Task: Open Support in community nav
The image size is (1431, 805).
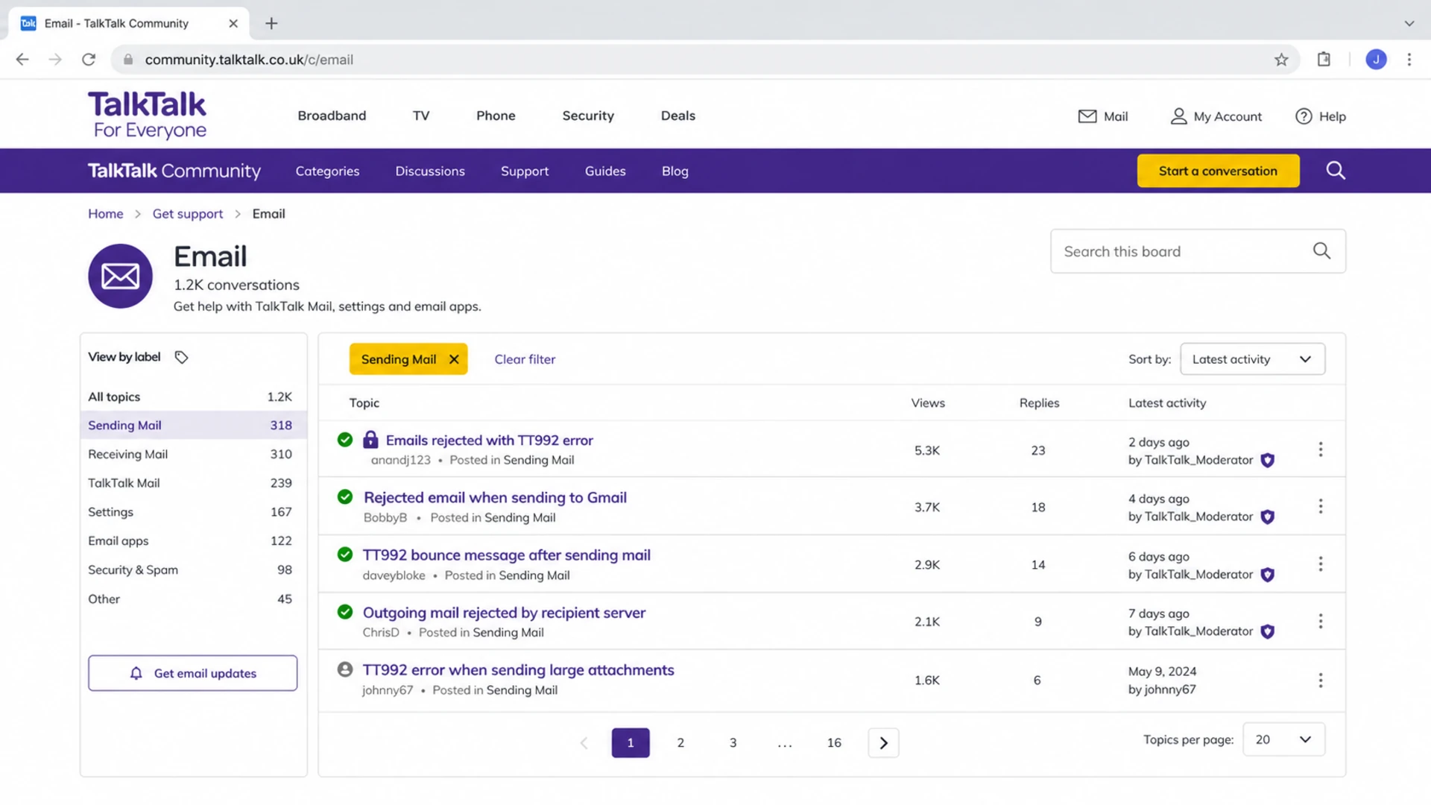Action: [x=525, y=171]
